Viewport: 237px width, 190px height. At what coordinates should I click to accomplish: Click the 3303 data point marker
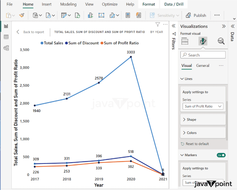(131, 57)
